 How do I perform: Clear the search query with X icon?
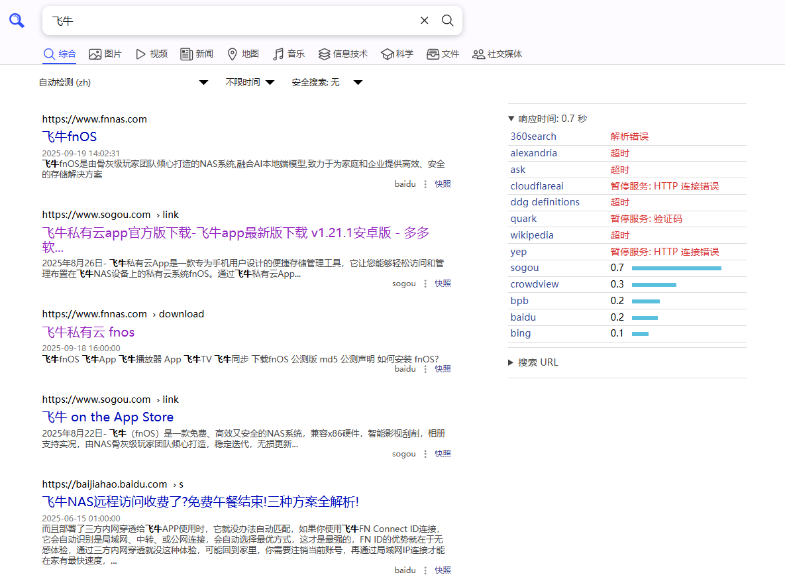click(425, 21)
